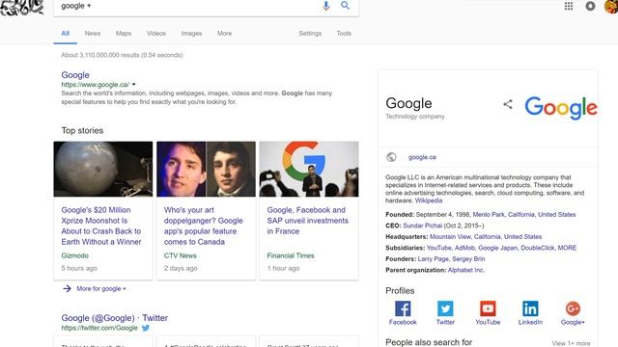Open the Google apps grid icon

click(x=569, y=6)
